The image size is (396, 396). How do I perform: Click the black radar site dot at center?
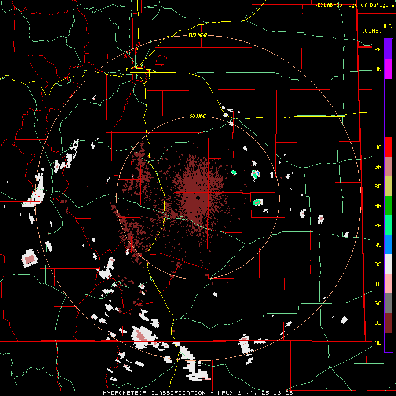198,198
